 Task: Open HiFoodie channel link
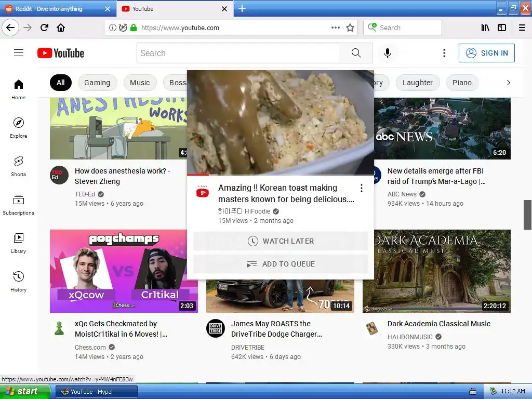tap(244, 211)
